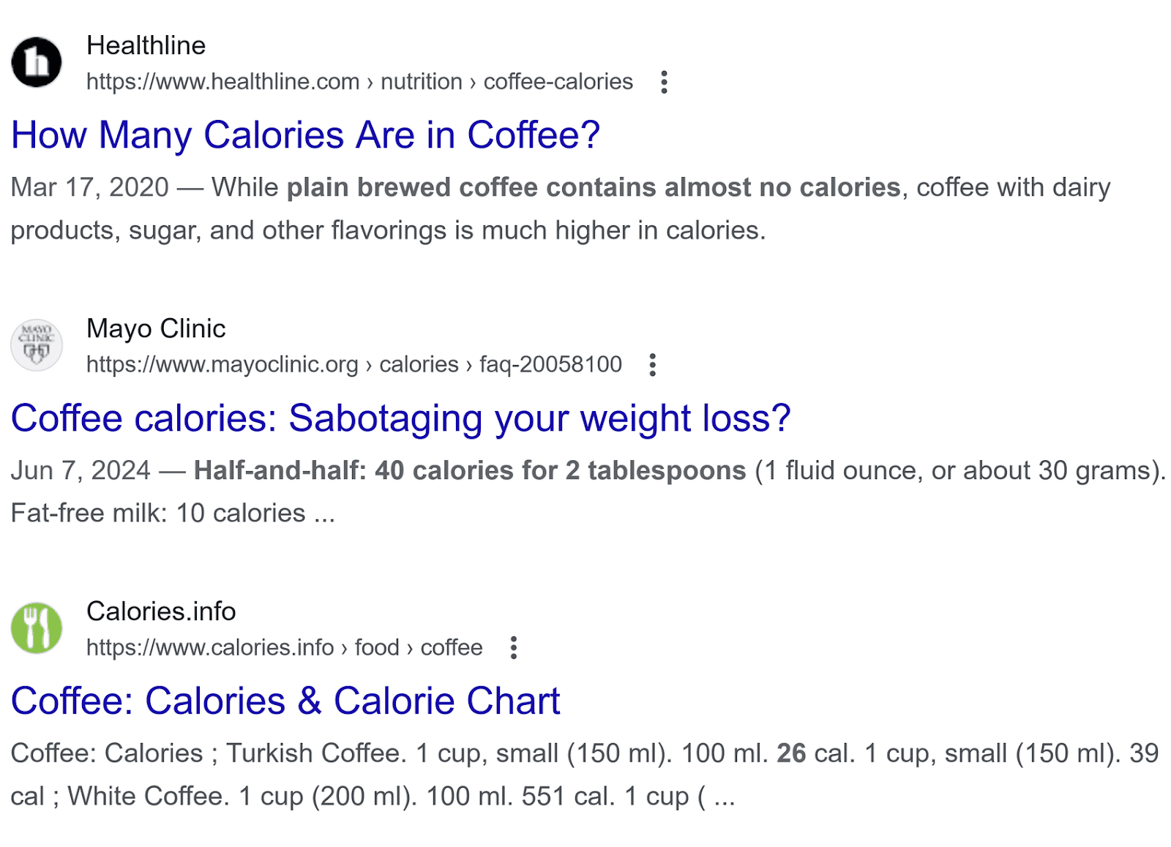Click the 'Mayo Clinic' site name label
Screen dimensions: 1171x847
click(156, 328)
